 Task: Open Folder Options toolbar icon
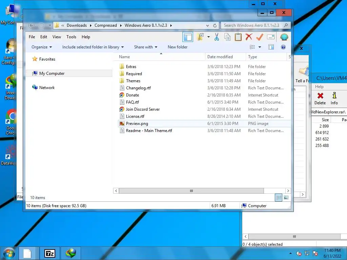coord(200,37)
